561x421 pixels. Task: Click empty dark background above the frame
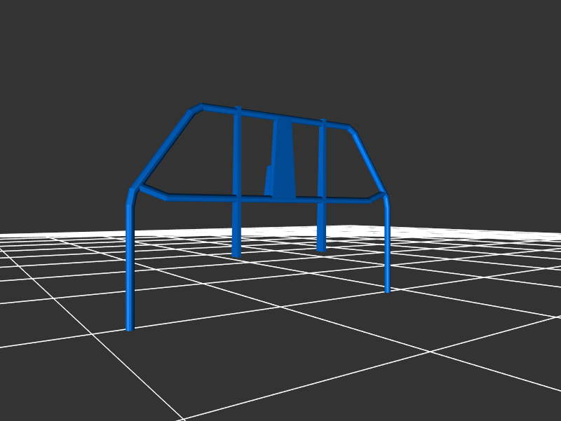(x=280, y=49)
